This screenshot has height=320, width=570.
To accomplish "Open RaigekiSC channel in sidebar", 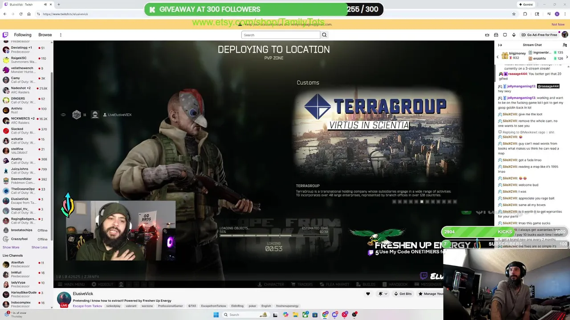I will coord(26,60).
